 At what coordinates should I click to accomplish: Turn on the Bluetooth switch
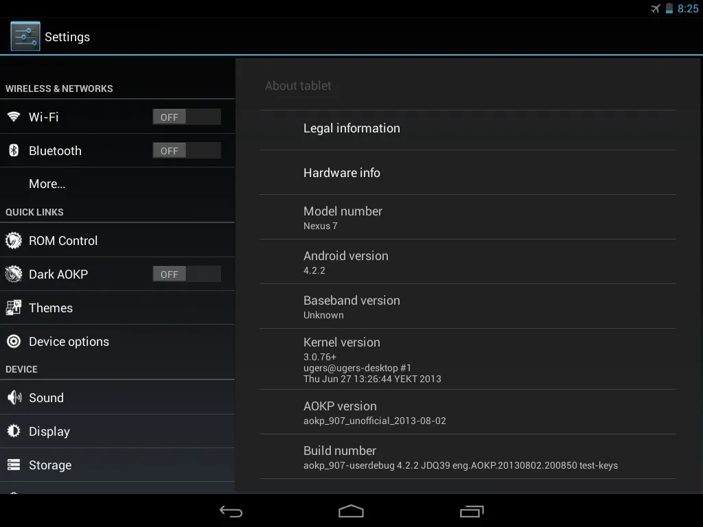click(187, 150)
